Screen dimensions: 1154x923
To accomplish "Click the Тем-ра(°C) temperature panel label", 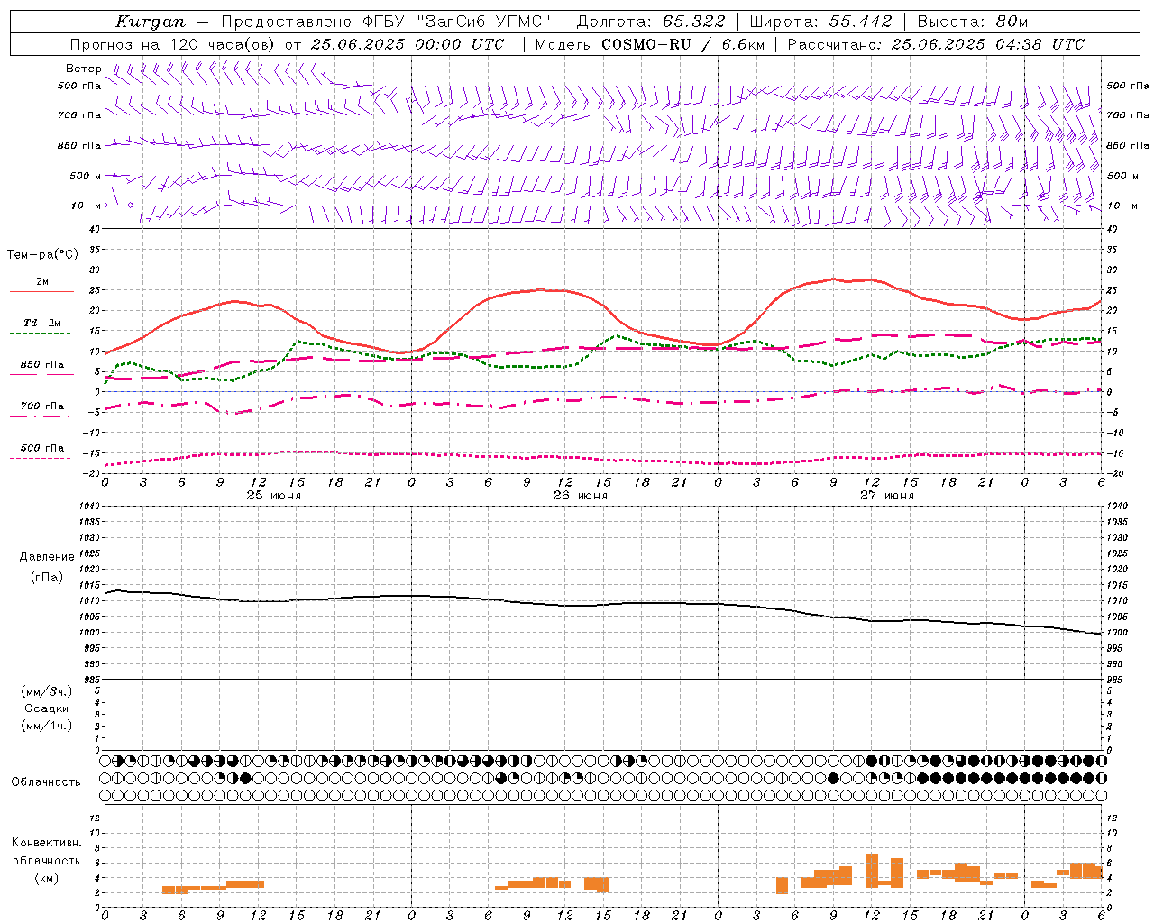I will [x=42, y=255].
